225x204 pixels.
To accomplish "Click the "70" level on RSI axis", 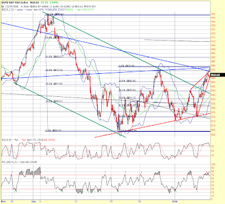I will pos(213,175).
